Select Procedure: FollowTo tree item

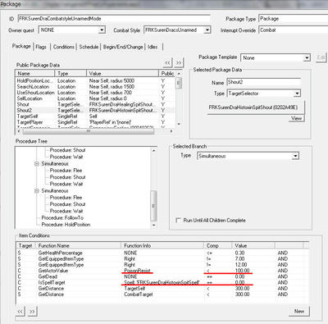62,217
